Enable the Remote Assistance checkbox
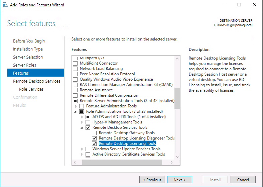This screenshot has width=263, height=187. [75, 90]
